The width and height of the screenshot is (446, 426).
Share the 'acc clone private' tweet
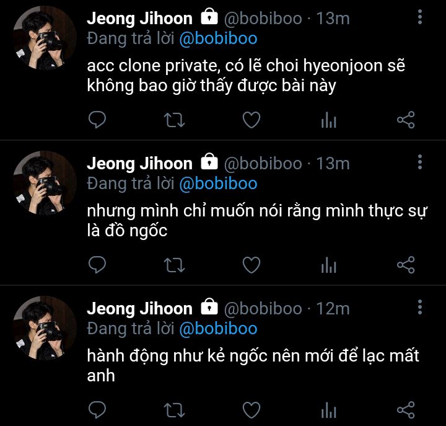[x=406, y=120]
